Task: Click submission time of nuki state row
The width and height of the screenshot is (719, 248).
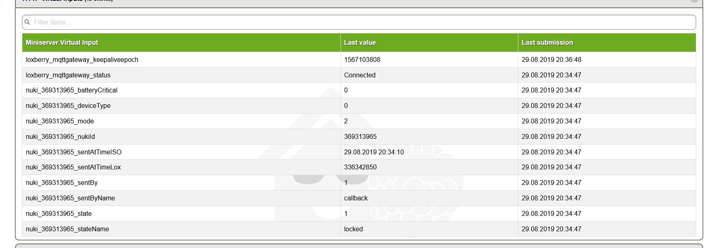Action: 551,213
